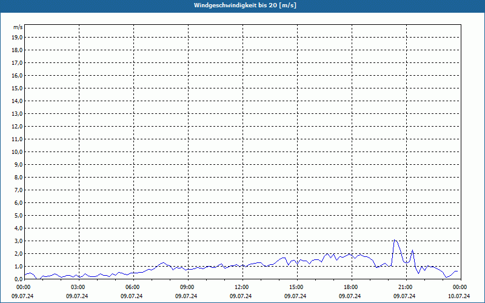The height and width of the screenshot is (303, 485).
Task: Click the "2,0" y-axis value
Action: (19, 253)
